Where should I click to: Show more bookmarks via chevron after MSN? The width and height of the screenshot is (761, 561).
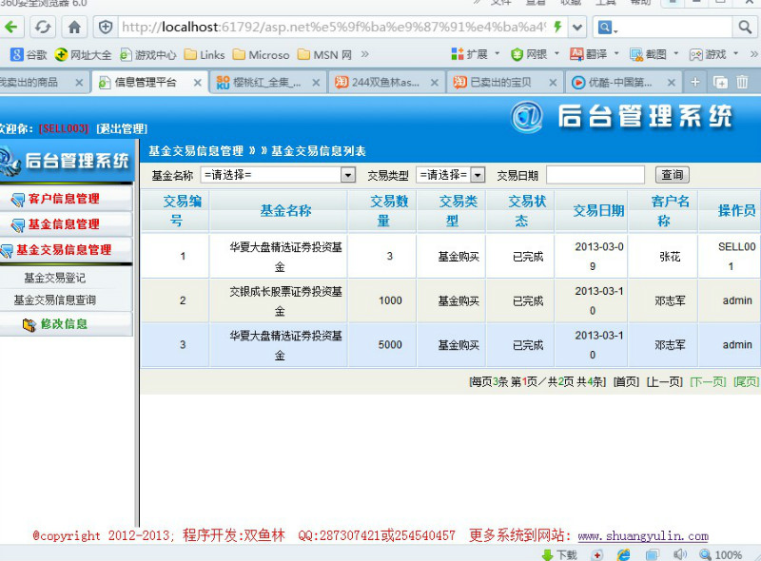coord(365,54)
